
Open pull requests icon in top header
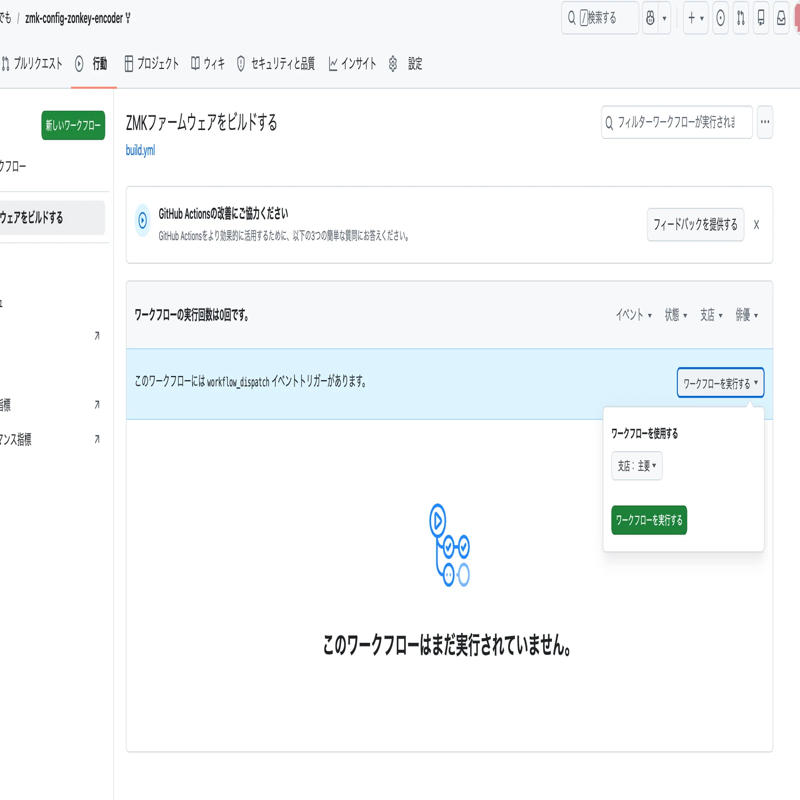click(741, 18)
